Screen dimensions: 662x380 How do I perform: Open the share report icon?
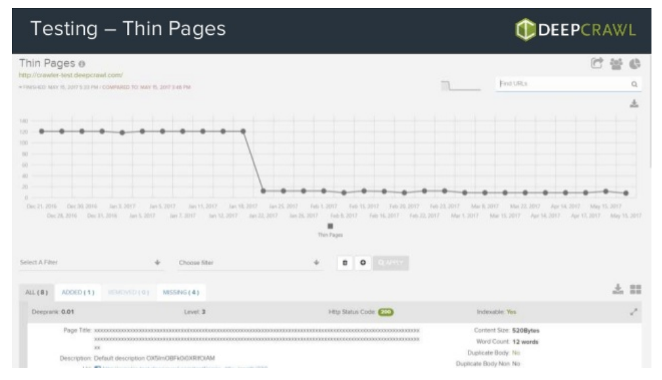(597, 63)
